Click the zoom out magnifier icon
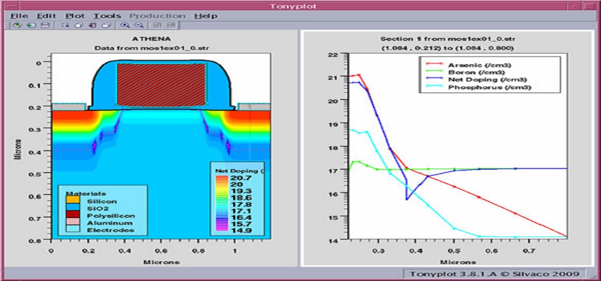The image size is (601, 281). tap(138, 25)
